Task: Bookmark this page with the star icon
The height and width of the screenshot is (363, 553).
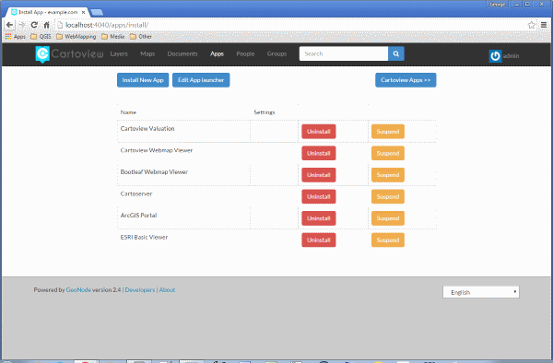Action: click(531, 25)
